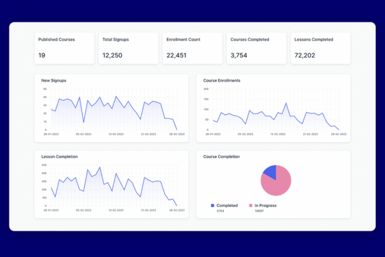Toggle the In Progress legend label

[266, 206]
